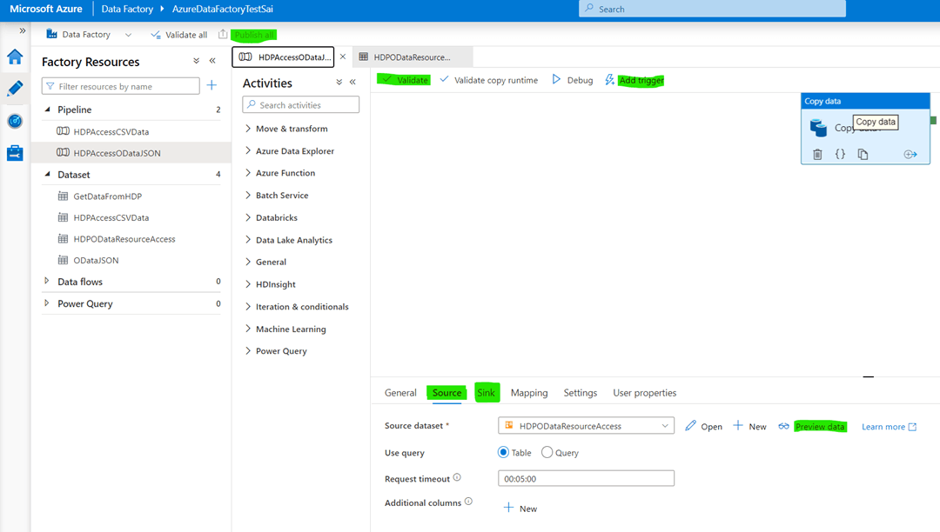Switch to the Sink tab
Screen dimensions: 940x532
coord(487,393)
